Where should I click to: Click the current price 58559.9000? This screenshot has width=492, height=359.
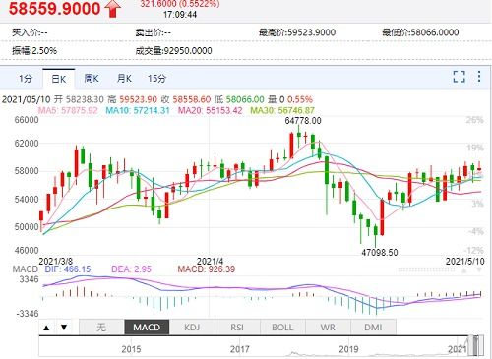pos(54,9)
